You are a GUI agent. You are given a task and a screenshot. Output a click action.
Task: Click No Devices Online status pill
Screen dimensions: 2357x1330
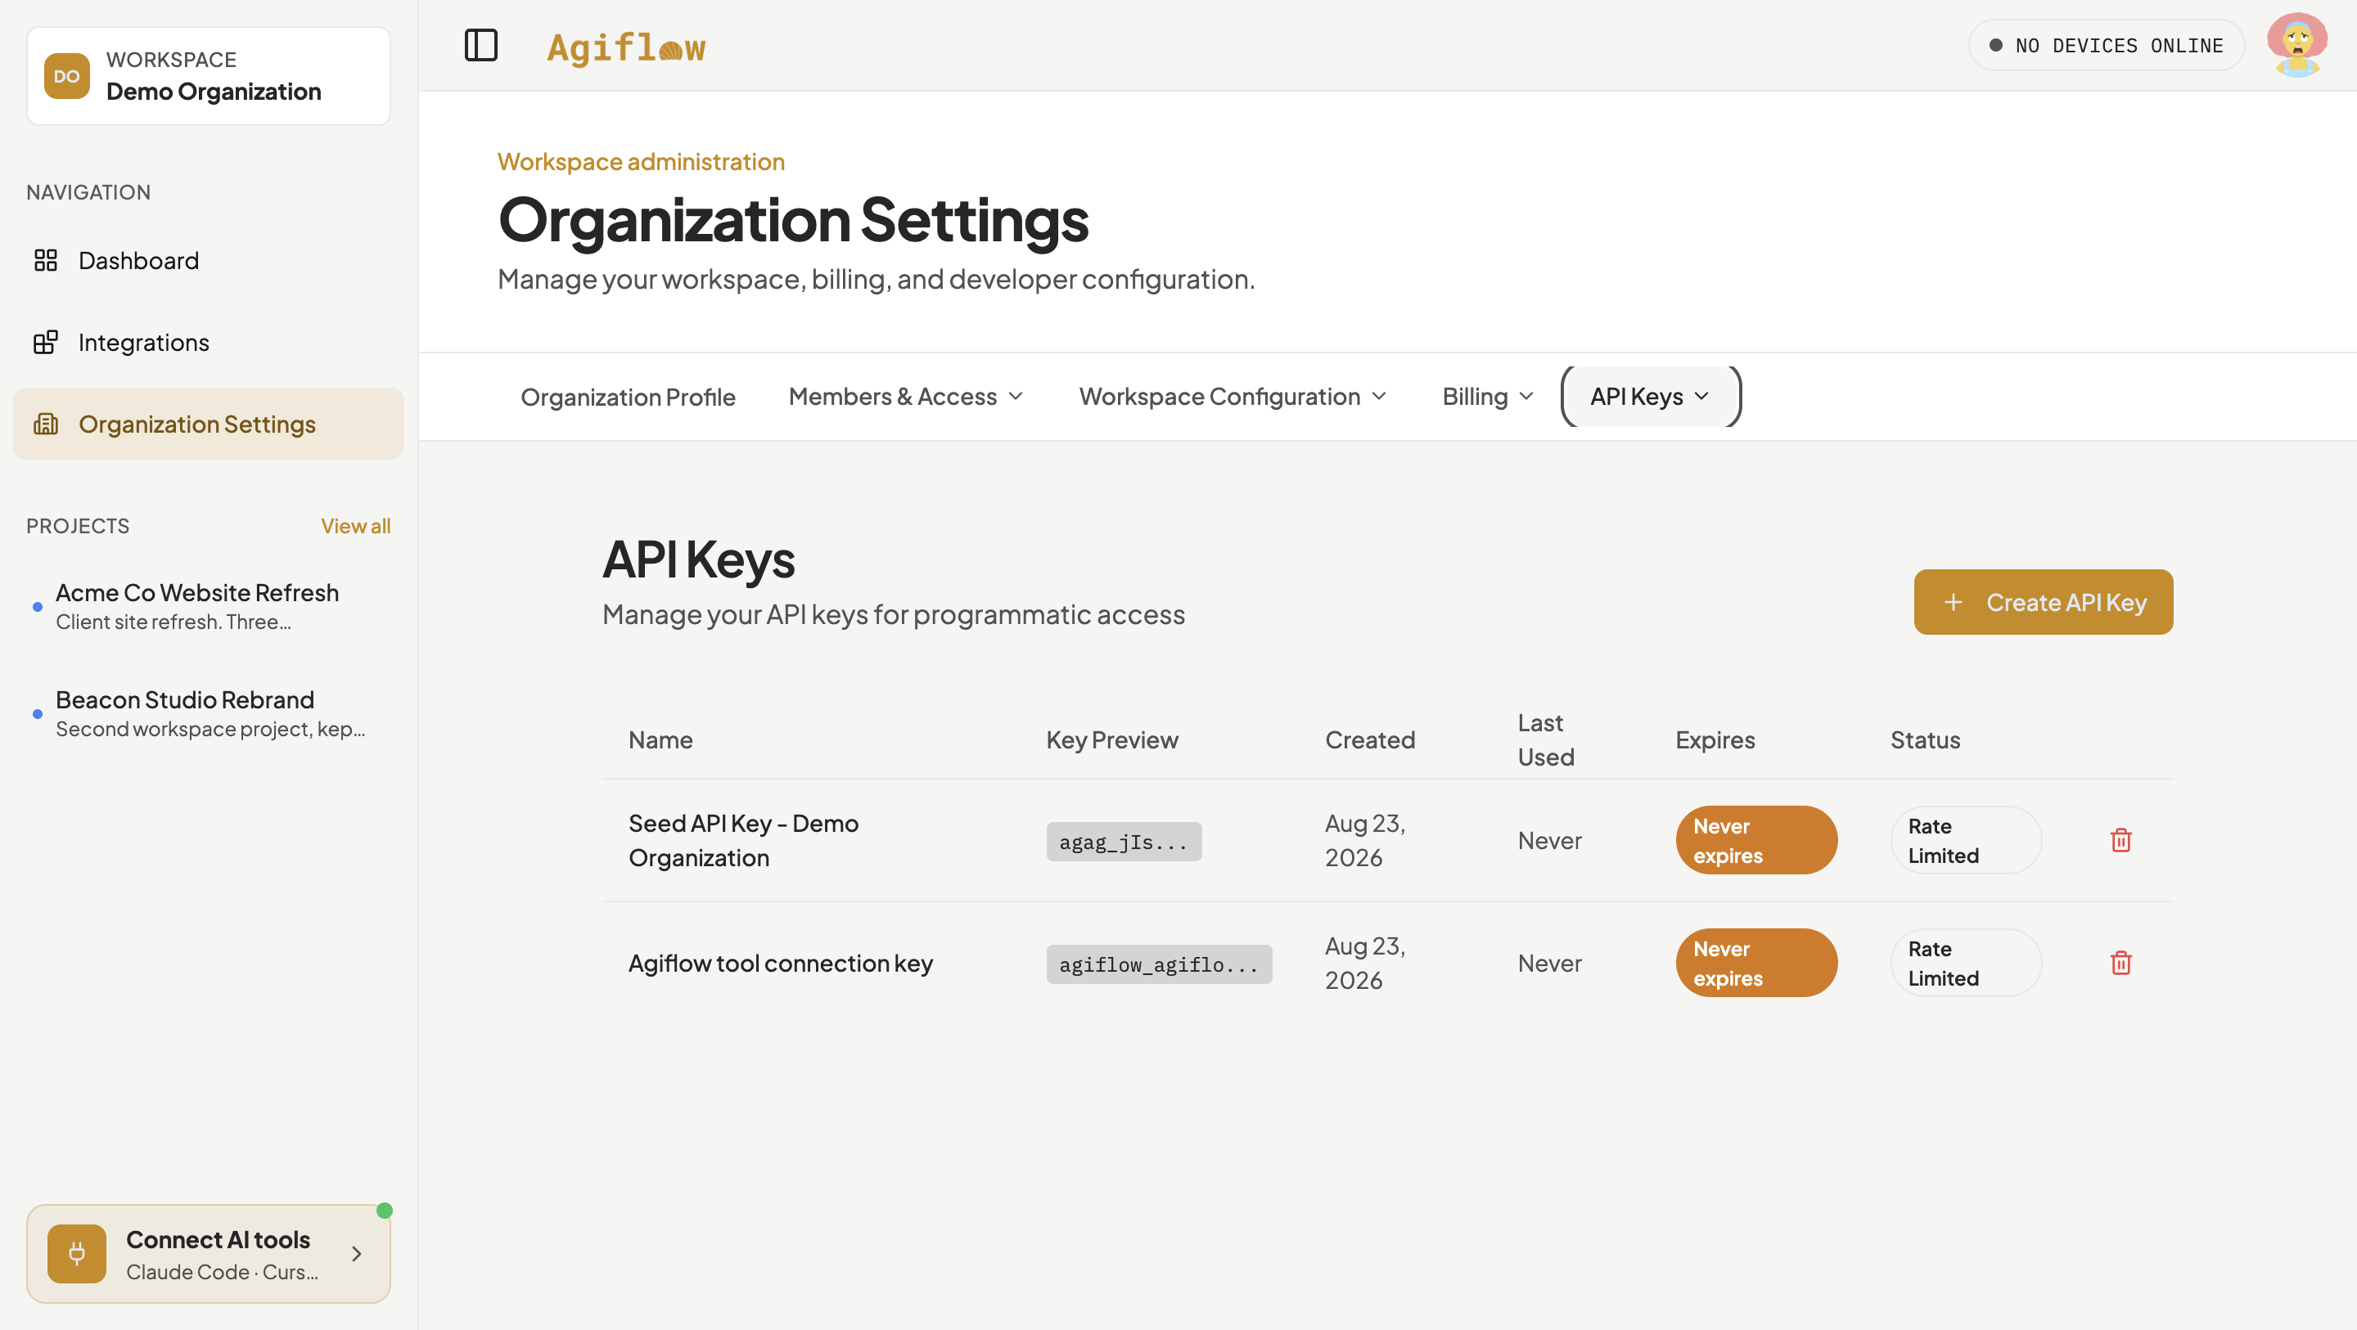(2107, 45)
